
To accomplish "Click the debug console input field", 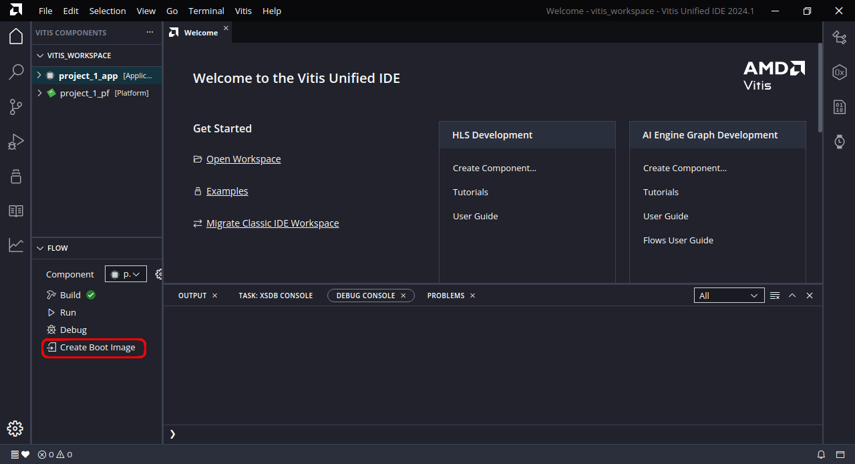I will (494, 434).
